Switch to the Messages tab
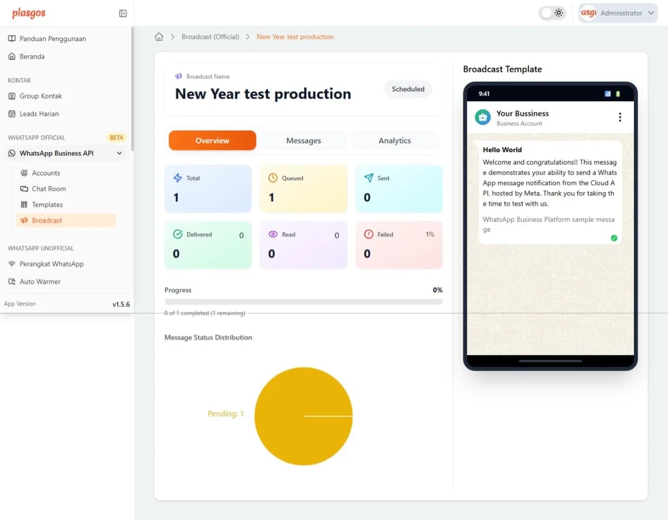The width and height of the screenshot is (668, 520). [303, 141]
